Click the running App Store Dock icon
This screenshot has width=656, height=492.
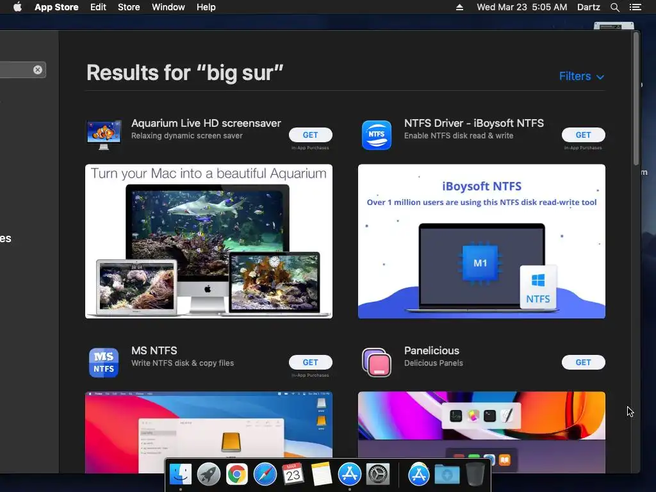point(349,475)
